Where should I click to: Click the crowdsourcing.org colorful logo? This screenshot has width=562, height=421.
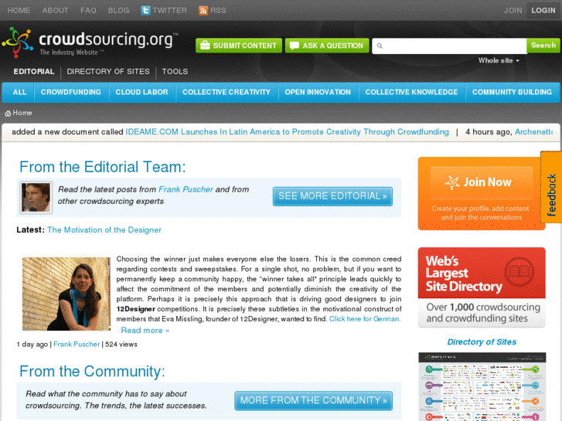(17, 42)
